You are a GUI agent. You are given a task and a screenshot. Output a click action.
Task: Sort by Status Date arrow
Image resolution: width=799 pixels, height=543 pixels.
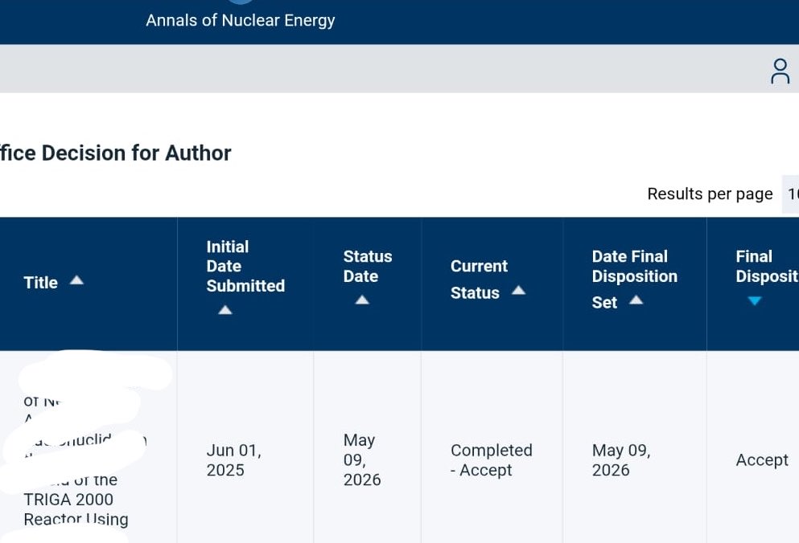pos(362,300)
